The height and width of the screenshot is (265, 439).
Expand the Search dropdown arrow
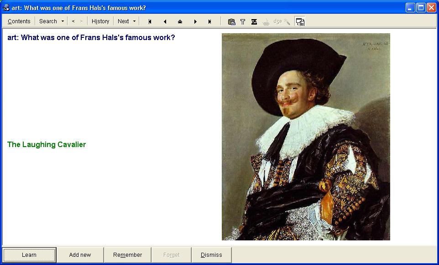point(63,21)
